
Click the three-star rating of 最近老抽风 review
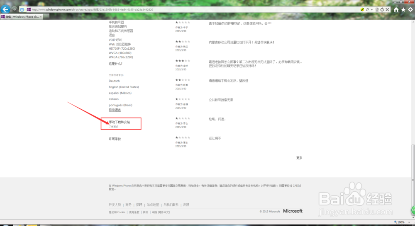(x=183, y=61)
